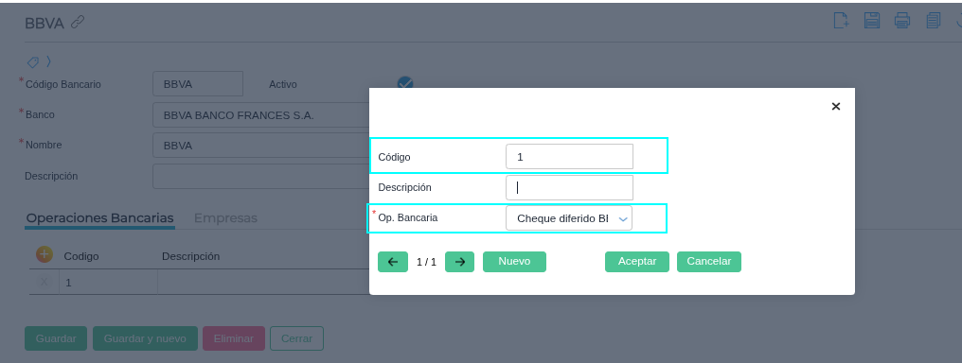Click the Cerrar button

[x=297, y=338]
